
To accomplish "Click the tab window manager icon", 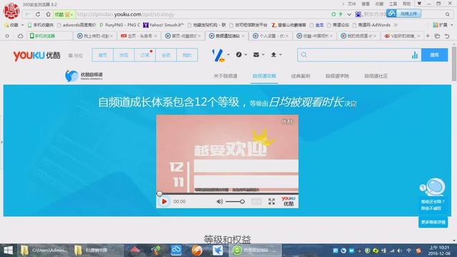I will coord(437,36).
